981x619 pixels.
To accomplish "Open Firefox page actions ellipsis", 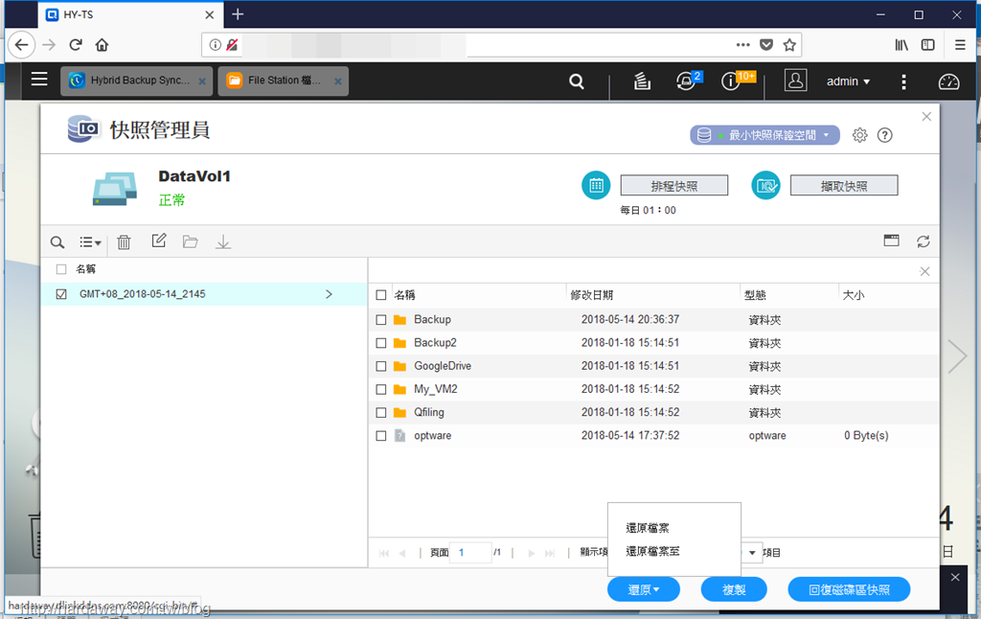I will coord(742,45).
